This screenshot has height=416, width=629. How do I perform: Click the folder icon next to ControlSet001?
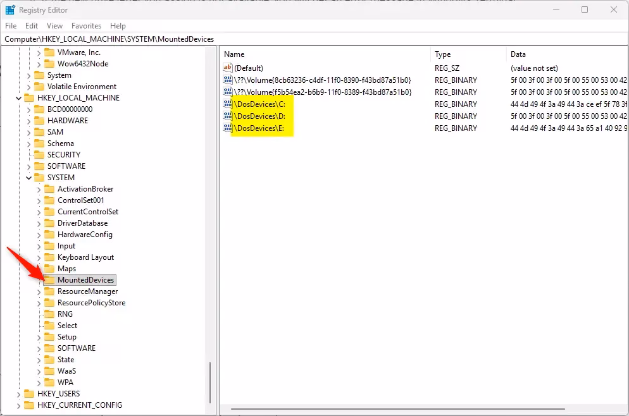[49, 200]
